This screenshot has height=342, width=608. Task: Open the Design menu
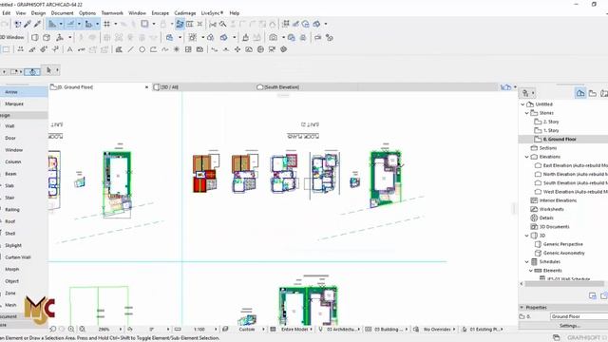(38, 13)
